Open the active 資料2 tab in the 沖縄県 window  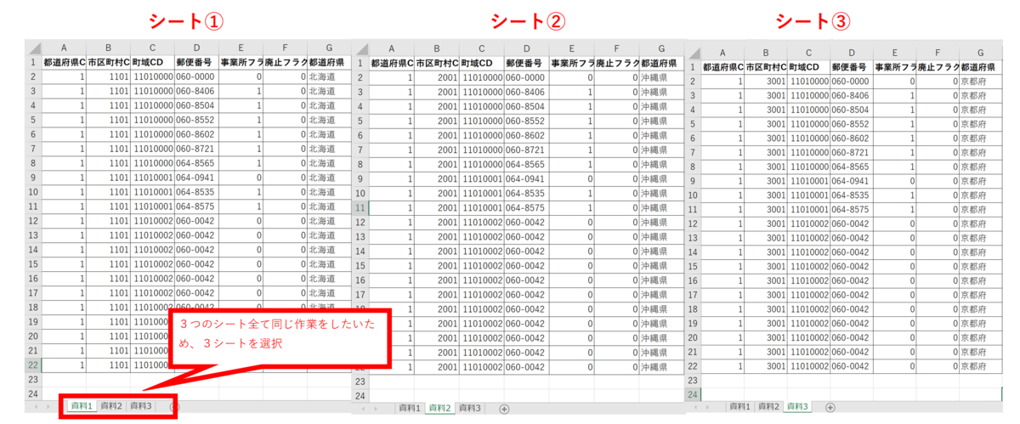coord(440,409)
